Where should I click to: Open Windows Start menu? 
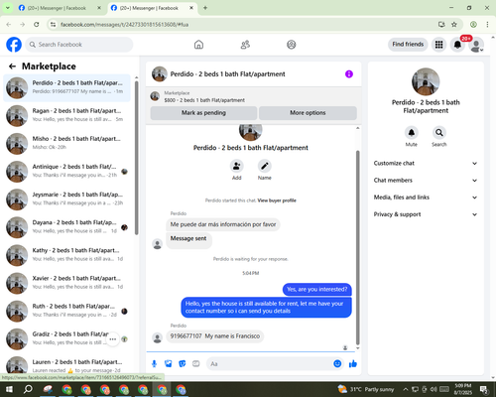pyautogui.click(x=9, y=389)
